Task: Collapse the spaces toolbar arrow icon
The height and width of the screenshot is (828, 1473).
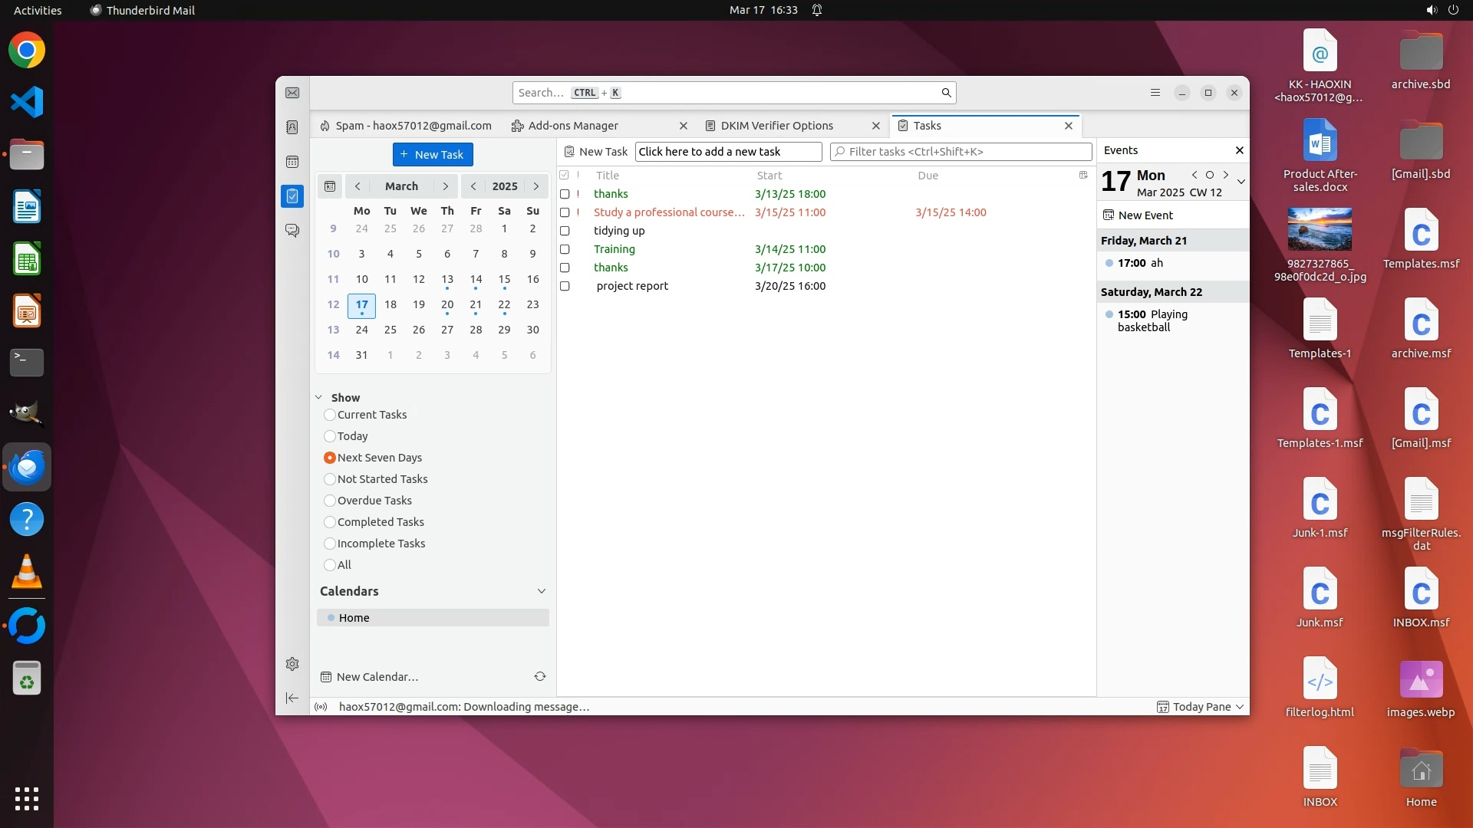Action: 292,698
